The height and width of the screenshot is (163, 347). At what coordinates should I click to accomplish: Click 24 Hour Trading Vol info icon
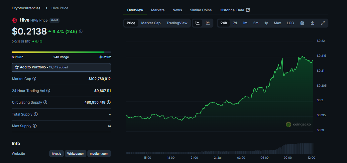tap(49, 91)
